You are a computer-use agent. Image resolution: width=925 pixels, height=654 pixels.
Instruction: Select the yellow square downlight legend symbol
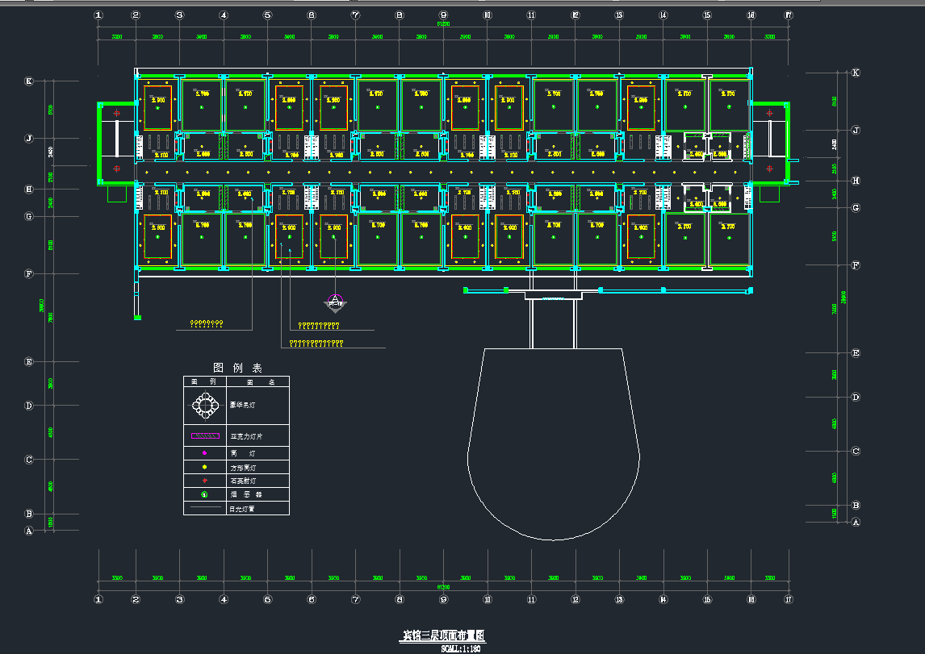point(205,468)
